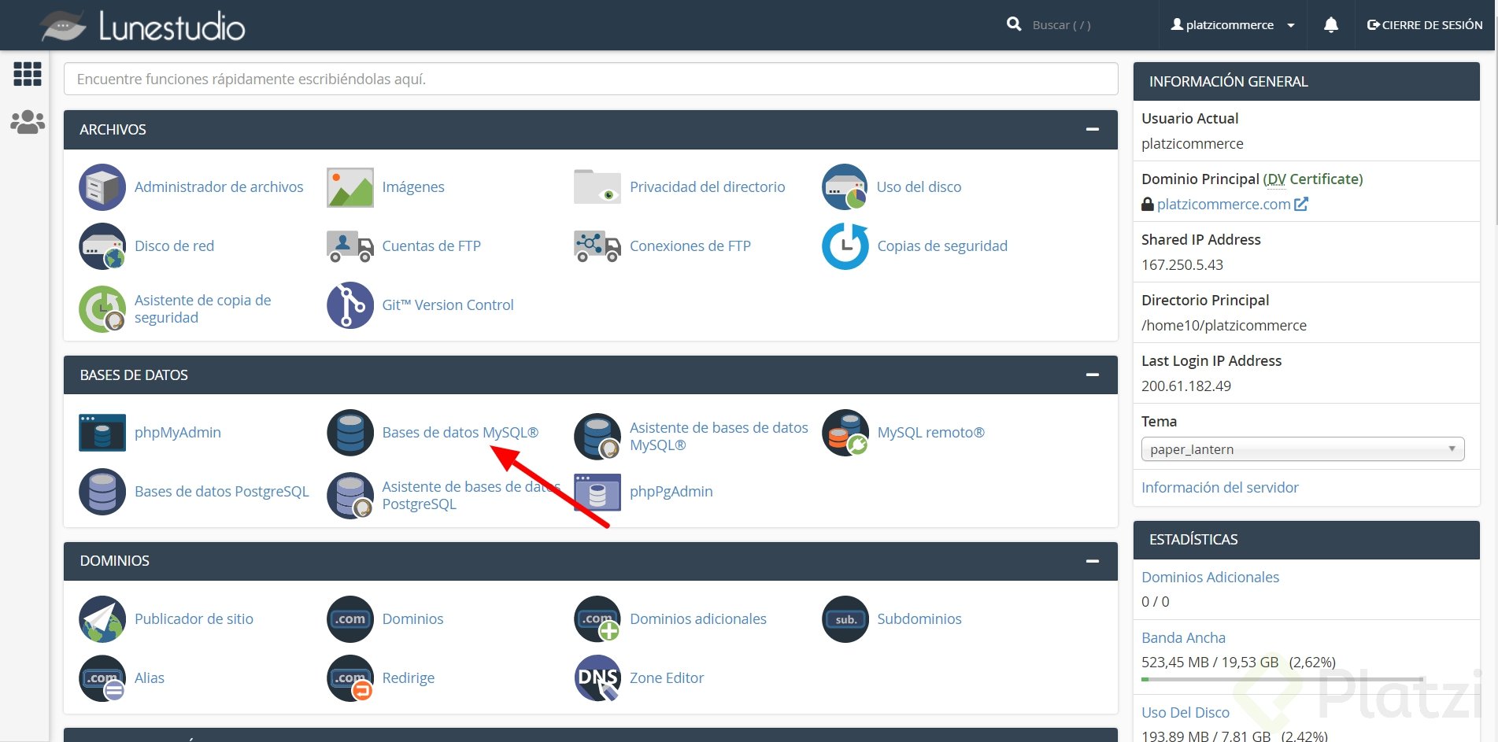
Task: Click the Dominios Adicionales statistics link
Action: coord(1210,578)
